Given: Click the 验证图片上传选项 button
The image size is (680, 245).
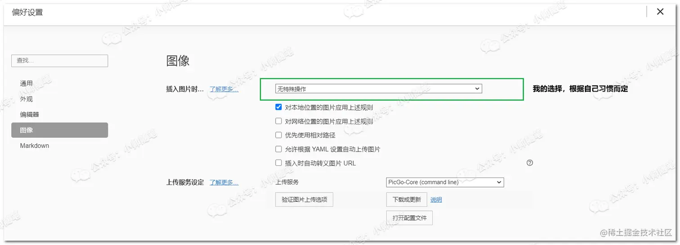Looking at the screenshot, I should [x=304, y=200].
